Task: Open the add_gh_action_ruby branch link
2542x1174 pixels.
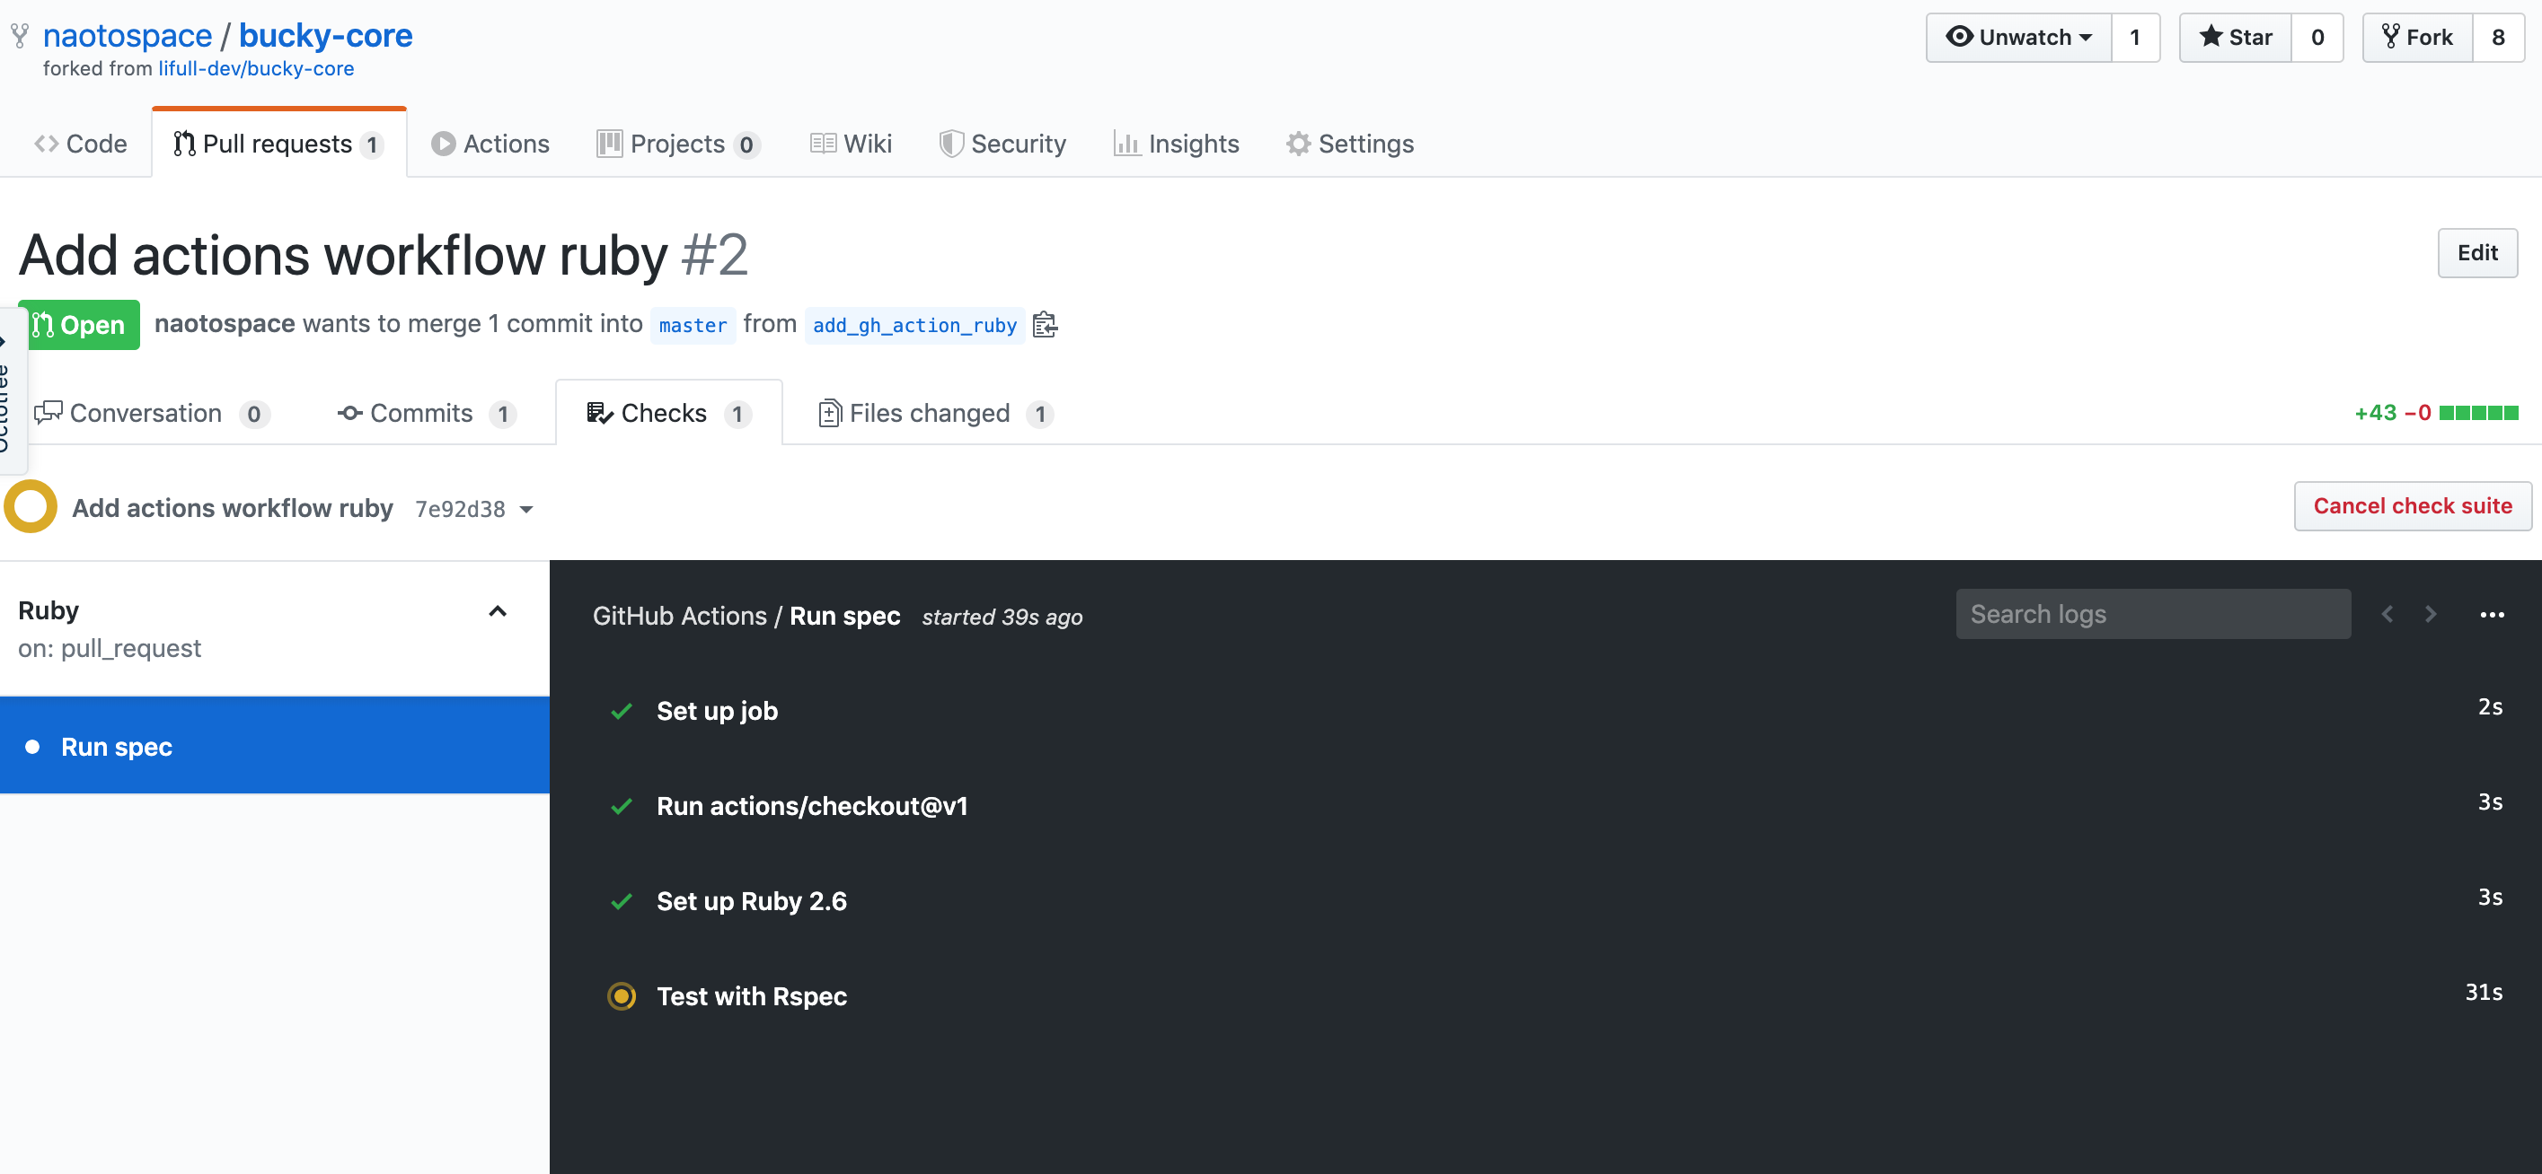Action: pyautogui.click(x=914, y=324)
